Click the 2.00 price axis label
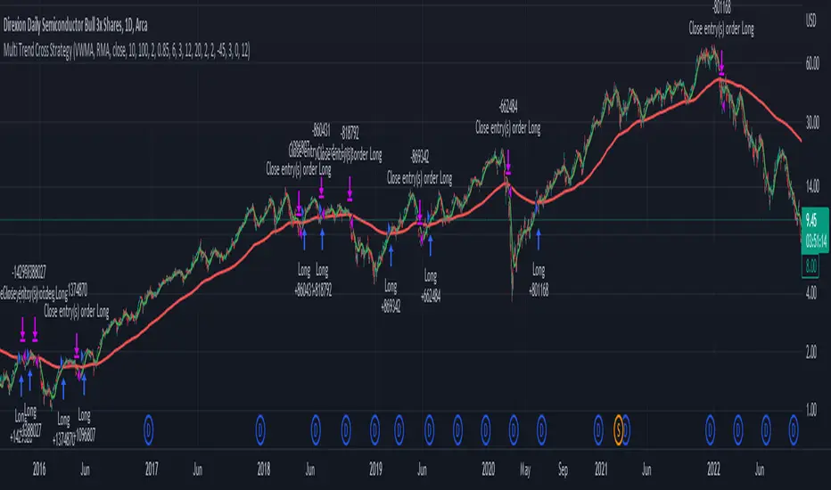831x490 pixels. [x=811, y=352]
